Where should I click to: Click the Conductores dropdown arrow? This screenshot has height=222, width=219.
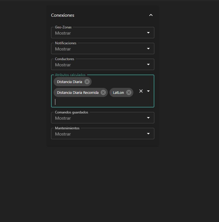click(148, 65)
